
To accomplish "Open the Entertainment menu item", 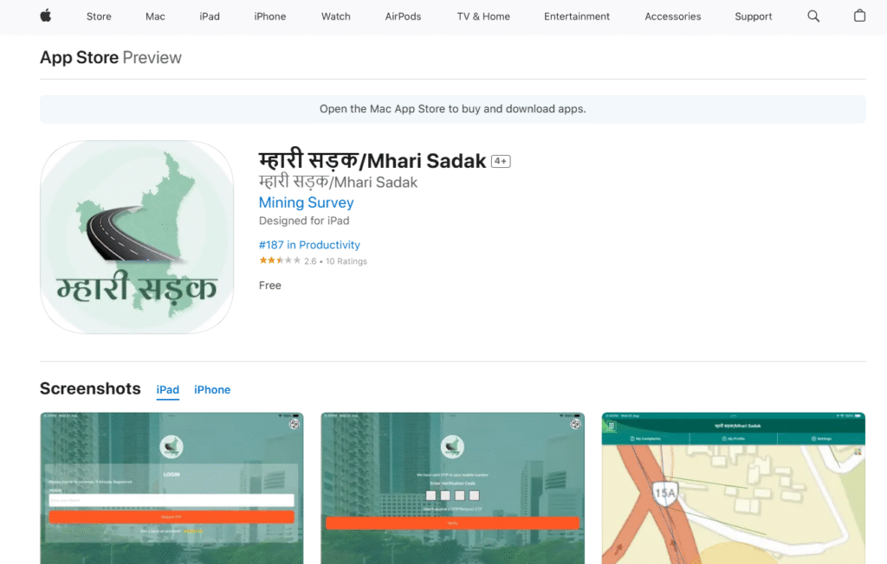I will click(577, 16).
